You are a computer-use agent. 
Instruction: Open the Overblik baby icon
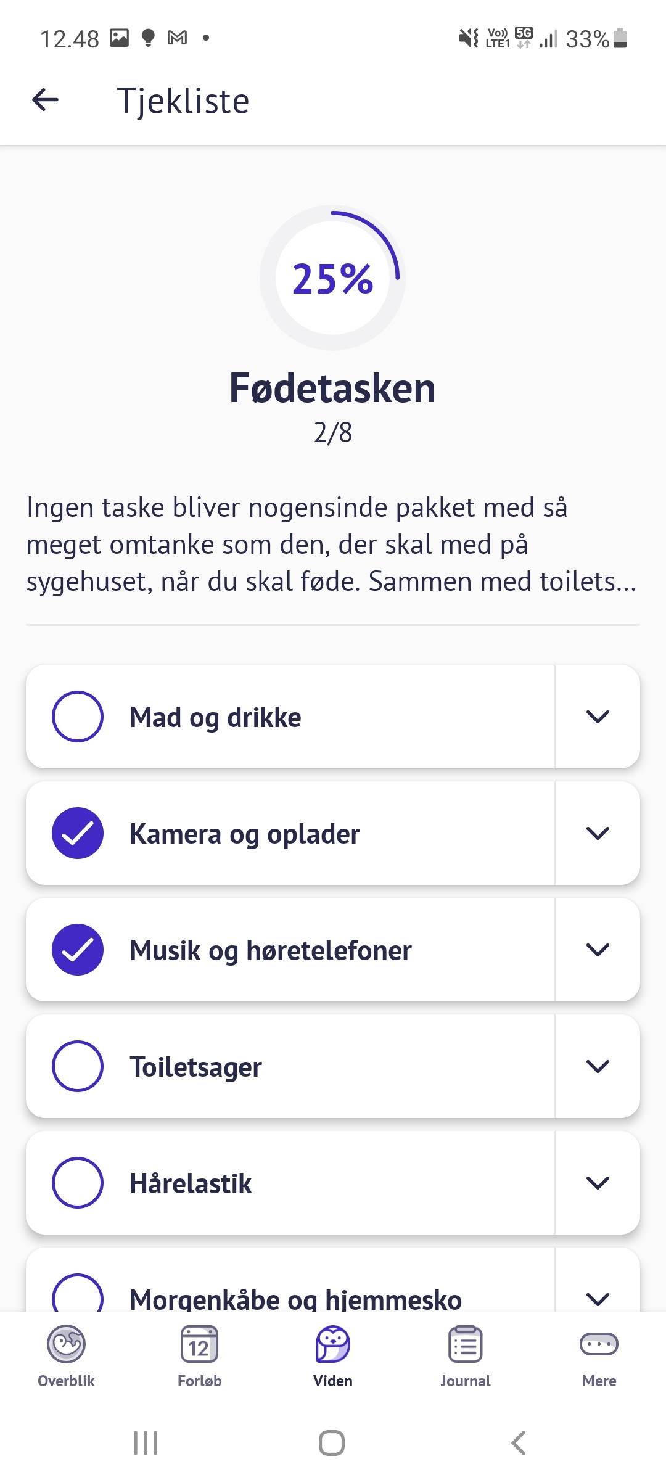66,1344
